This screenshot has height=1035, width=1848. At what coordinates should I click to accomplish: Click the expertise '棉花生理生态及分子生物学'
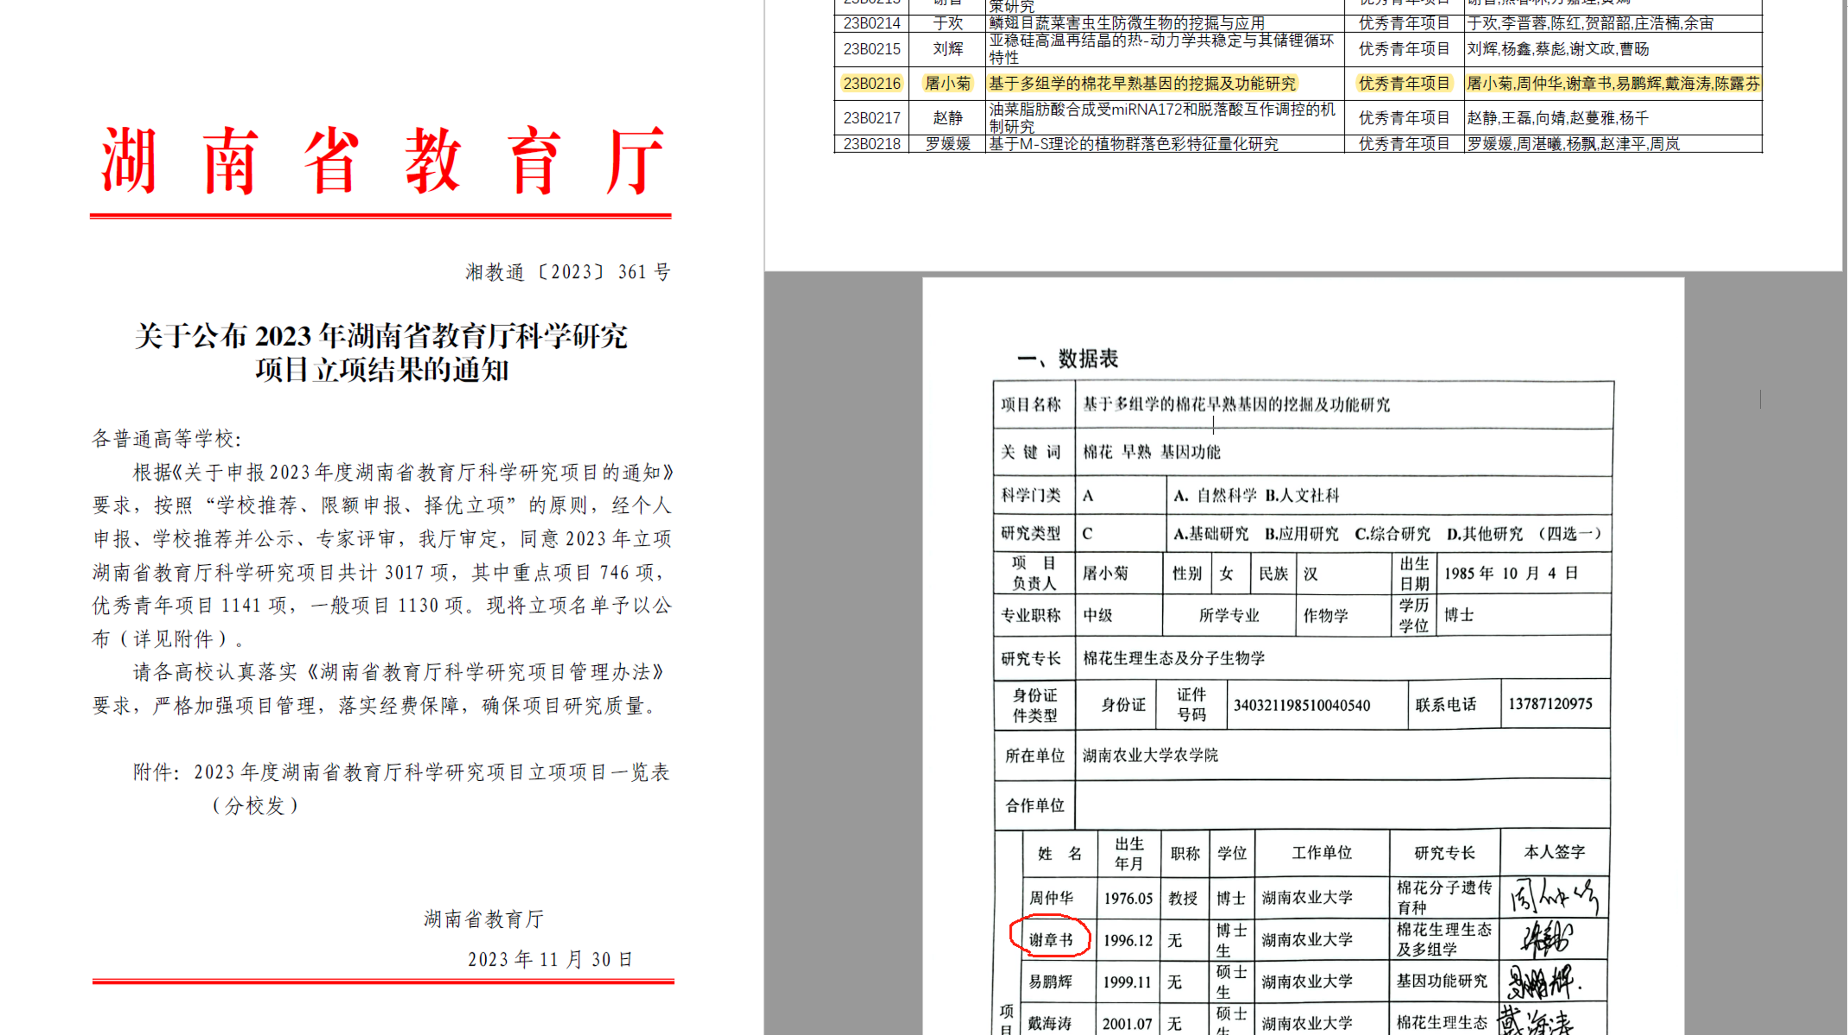pyautogui.click(x=1174, y=658)
